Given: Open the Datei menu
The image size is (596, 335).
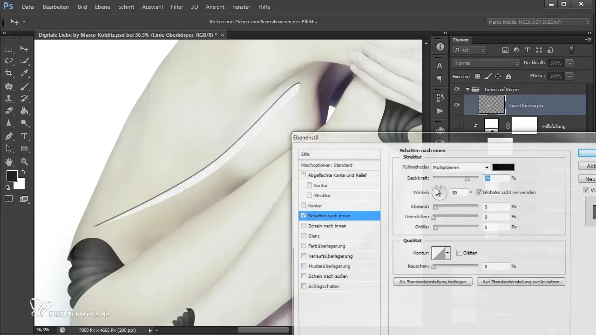Looking at the screenshot, I should [x=28, y=7].
